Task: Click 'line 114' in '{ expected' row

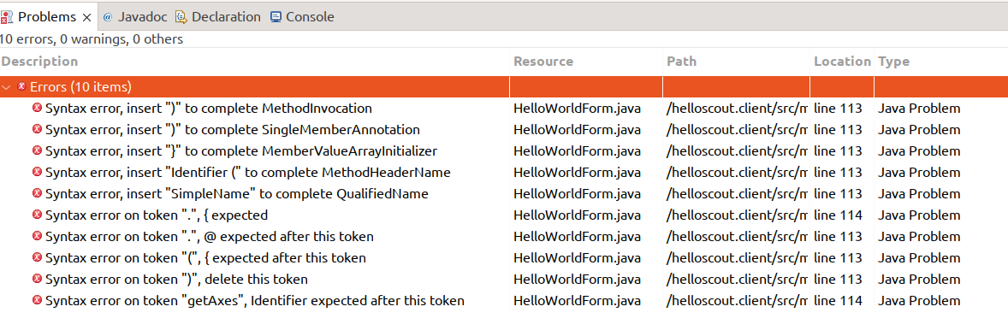Action: pos(838,215)
